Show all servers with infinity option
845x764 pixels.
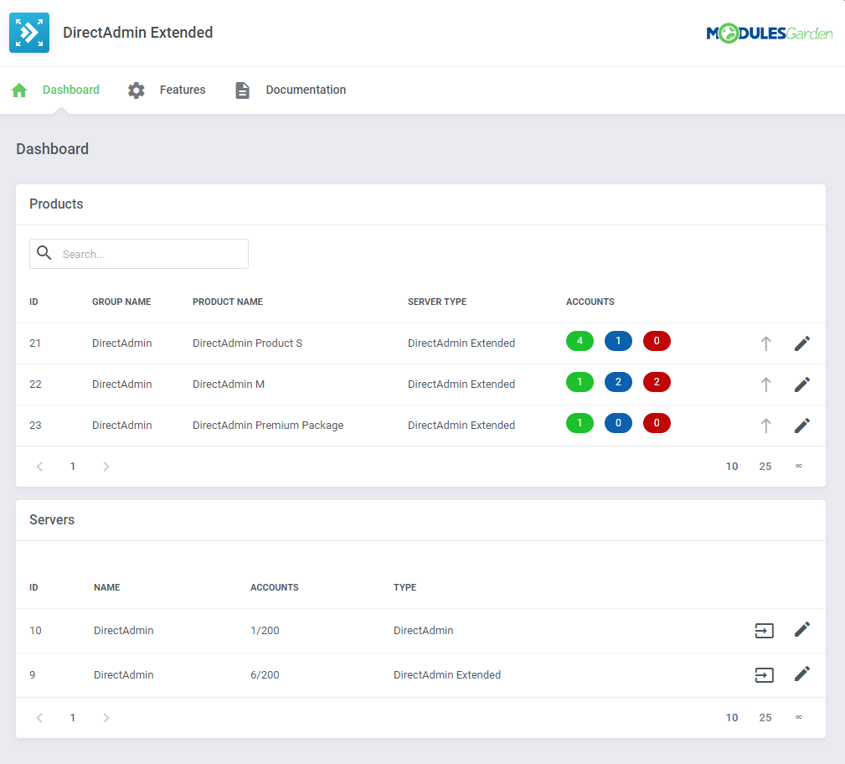pyautogui.click(x=799, y=717)
